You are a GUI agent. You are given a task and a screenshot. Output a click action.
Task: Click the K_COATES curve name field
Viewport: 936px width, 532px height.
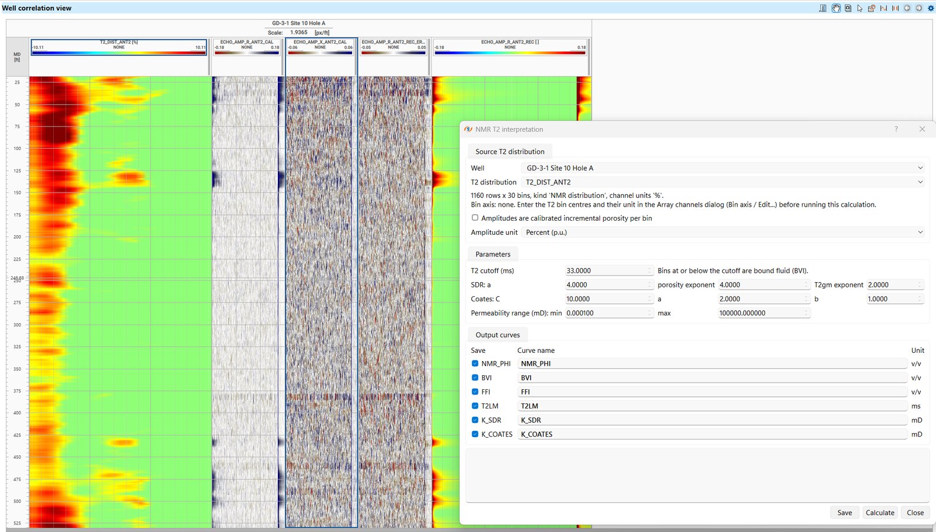[x=713, y=434]
